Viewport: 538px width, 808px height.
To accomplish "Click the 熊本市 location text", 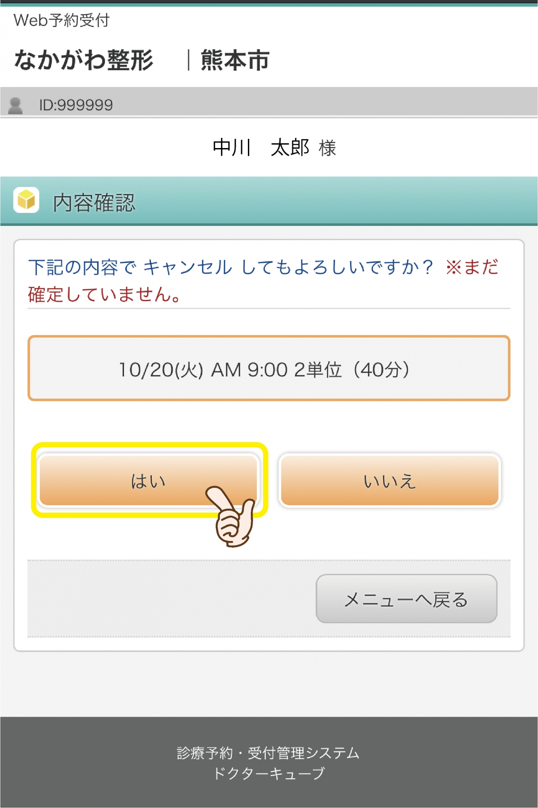I will point(235,60).
